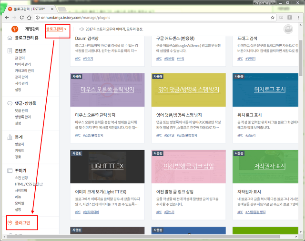Open 키워드 statistics
Viewport: 305px width, 241px height.
click(20, 151)
